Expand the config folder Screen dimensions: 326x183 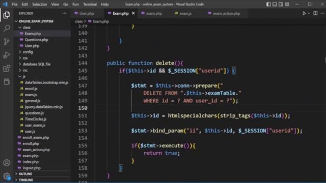28,52
